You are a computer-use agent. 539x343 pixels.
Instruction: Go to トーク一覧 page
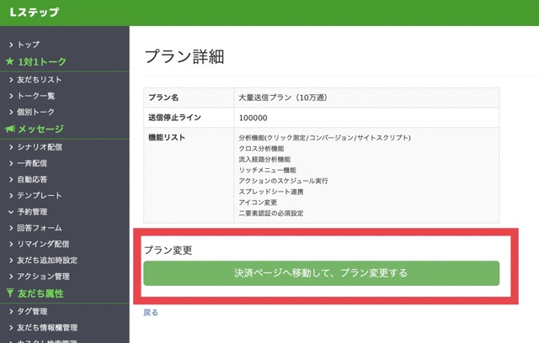click(36, 96)
